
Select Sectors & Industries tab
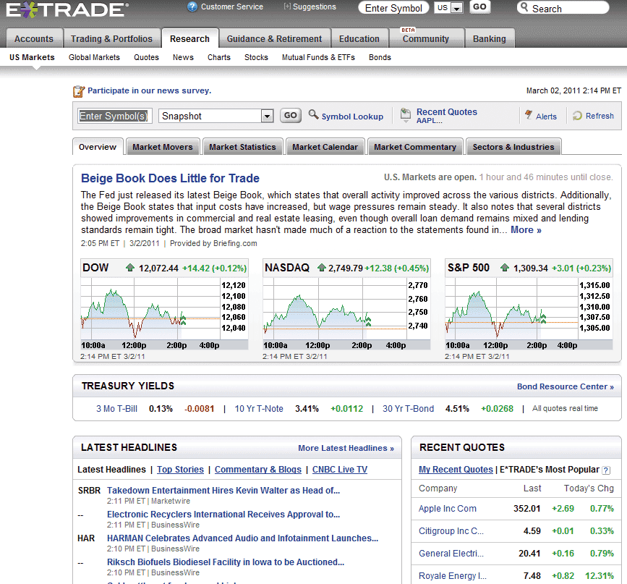click(x=513, y=147)
